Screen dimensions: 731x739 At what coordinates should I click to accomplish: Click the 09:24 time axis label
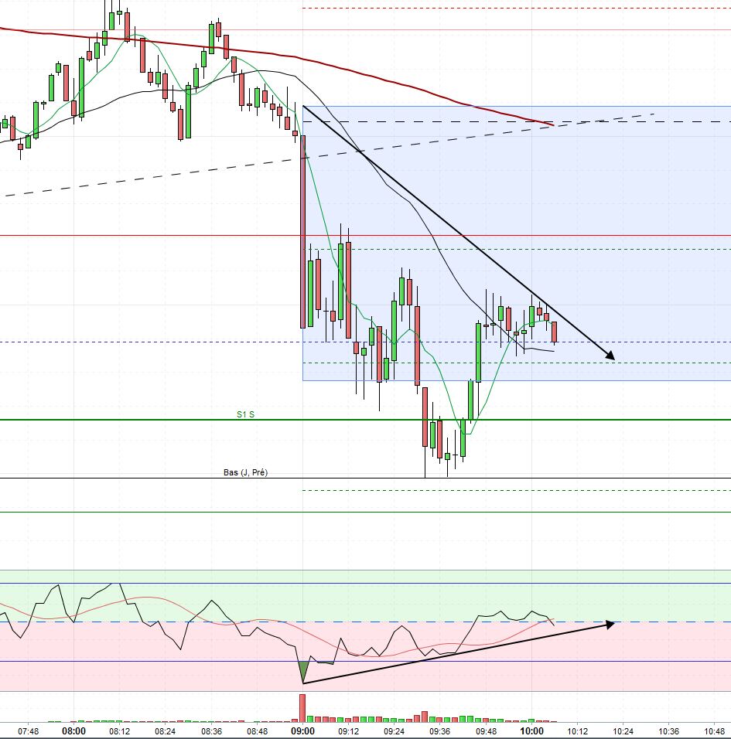point(394,731)
